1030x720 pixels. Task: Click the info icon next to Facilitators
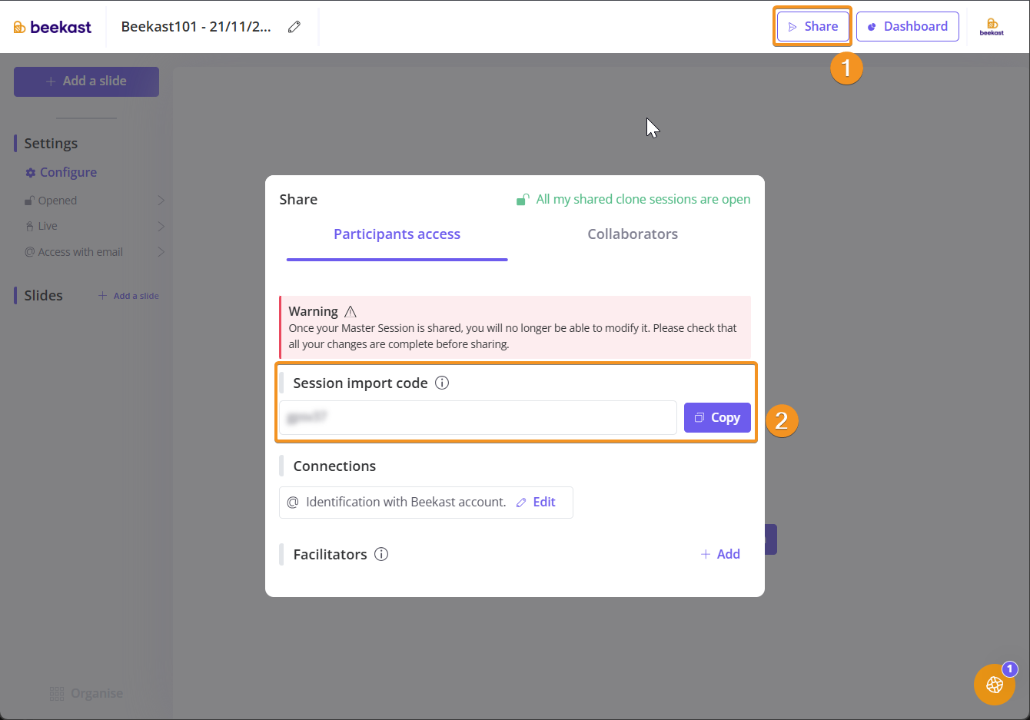coord(381,554)
